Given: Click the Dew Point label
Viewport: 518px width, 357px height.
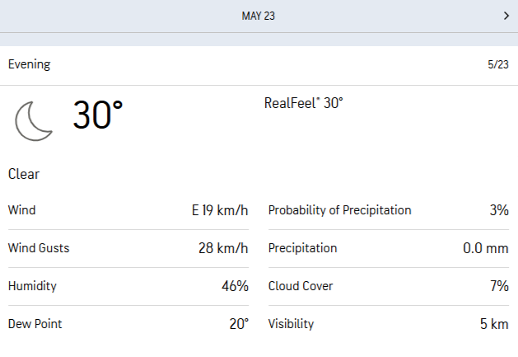Looking at the screenshot, I should (x=35, y=324).
